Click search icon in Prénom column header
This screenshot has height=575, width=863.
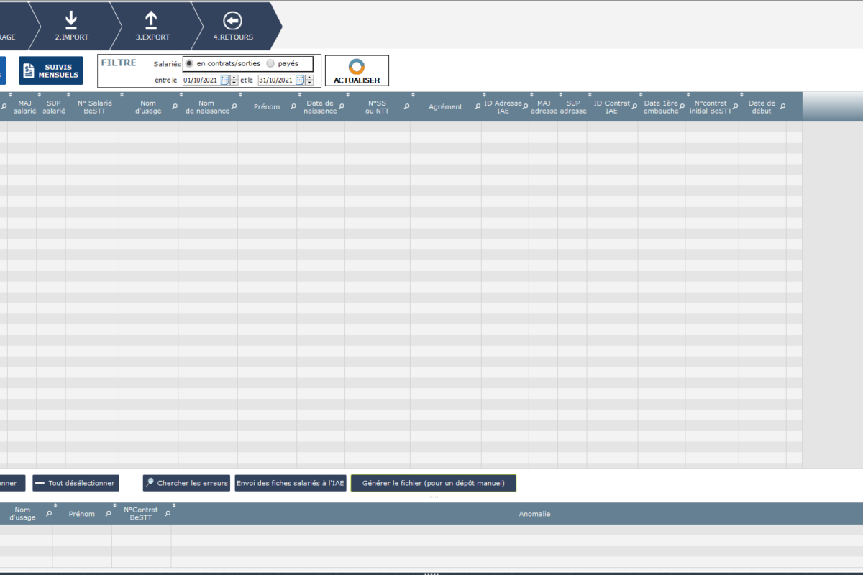coord(293,106)
